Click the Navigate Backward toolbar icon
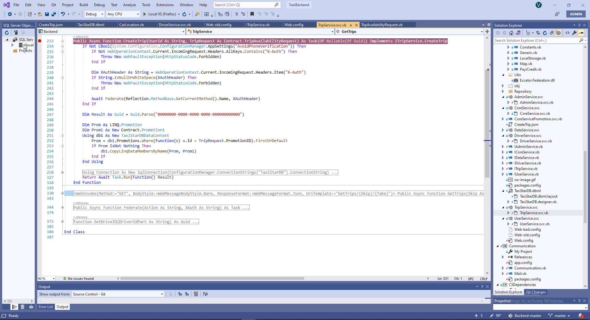 [10, 14]
